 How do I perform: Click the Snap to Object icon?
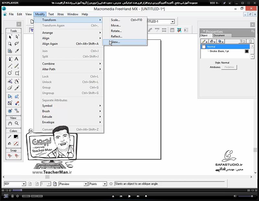(17, 156)
